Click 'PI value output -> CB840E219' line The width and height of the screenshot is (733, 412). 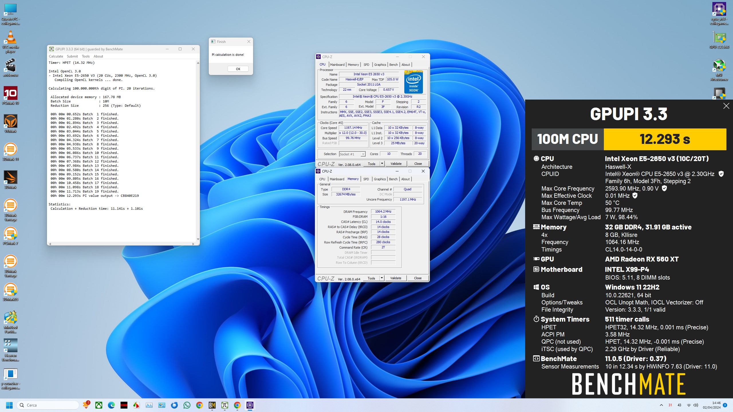pos(111,196)
